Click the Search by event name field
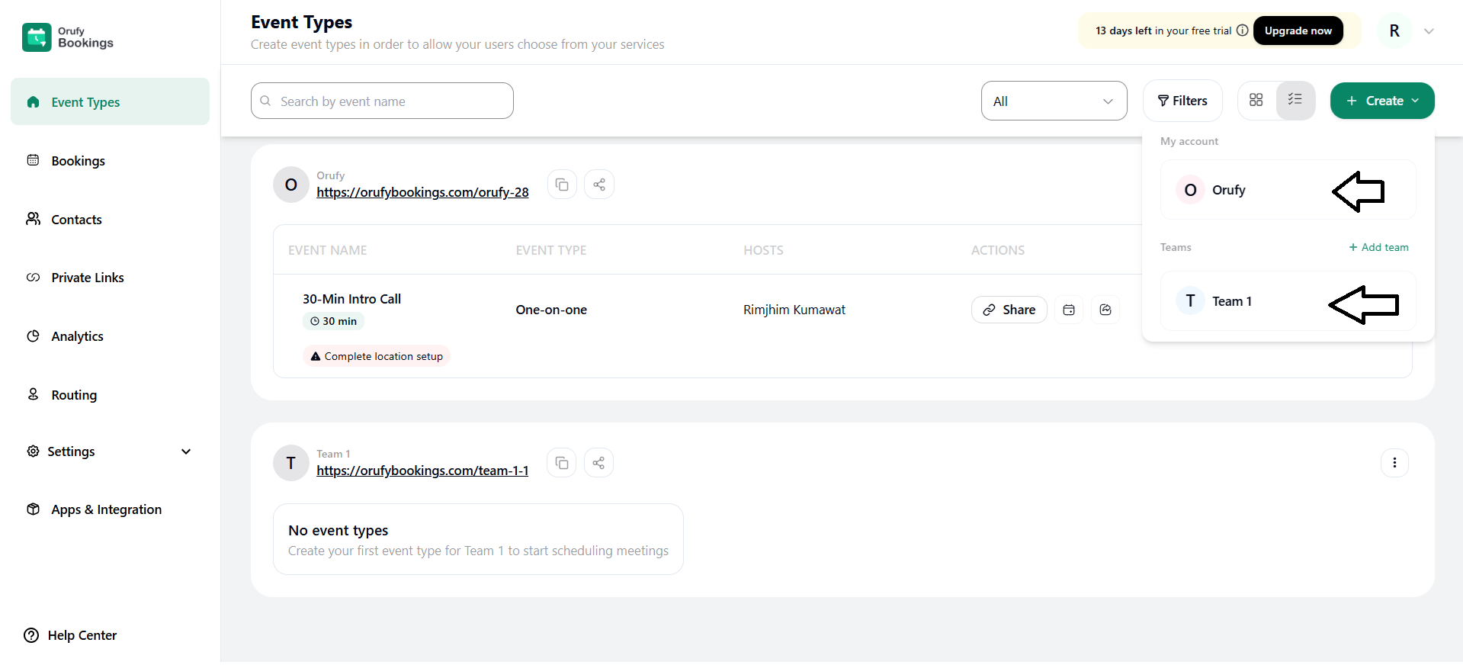This screenshot has width=1463, height=665. coord(382,101)
